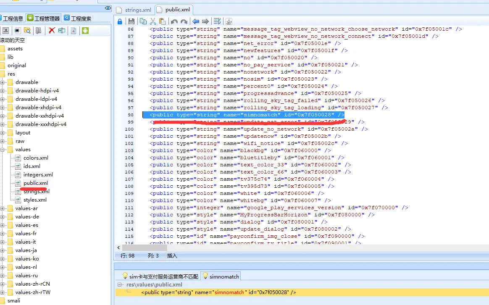489x305 pixels.
Task: Click the eye icon above project tabs
Action: click(x=108, y=8)
